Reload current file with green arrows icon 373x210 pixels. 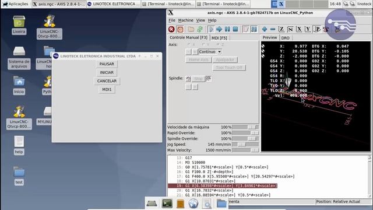200,29
